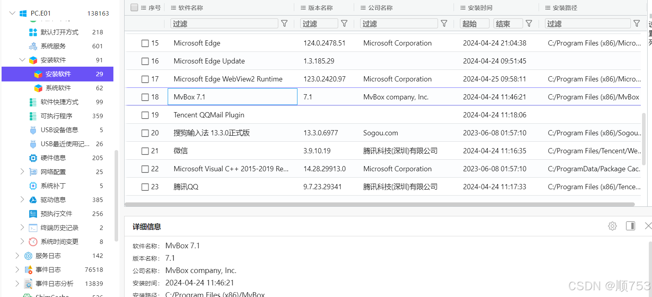This screenshot has height=297, width=652.
Task: Click the 预执行文件 icon
Action: click(33, 214)
